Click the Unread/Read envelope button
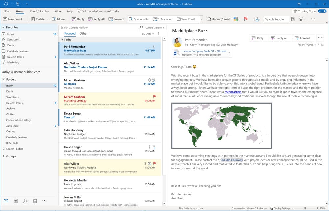 click(218, 19)
